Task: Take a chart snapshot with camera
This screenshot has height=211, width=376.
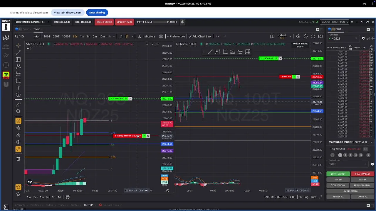Action: pos(320,36)
